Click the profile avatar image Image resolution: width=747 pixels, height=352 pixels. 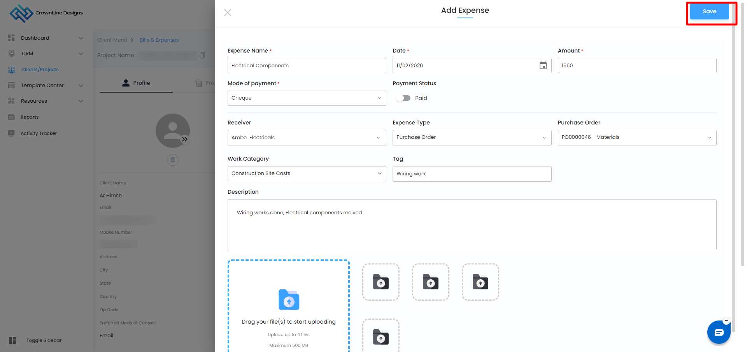tap(173, 131)
